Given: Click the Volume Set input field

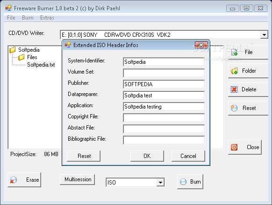Looking at the screenshot, I should (164, 73).
